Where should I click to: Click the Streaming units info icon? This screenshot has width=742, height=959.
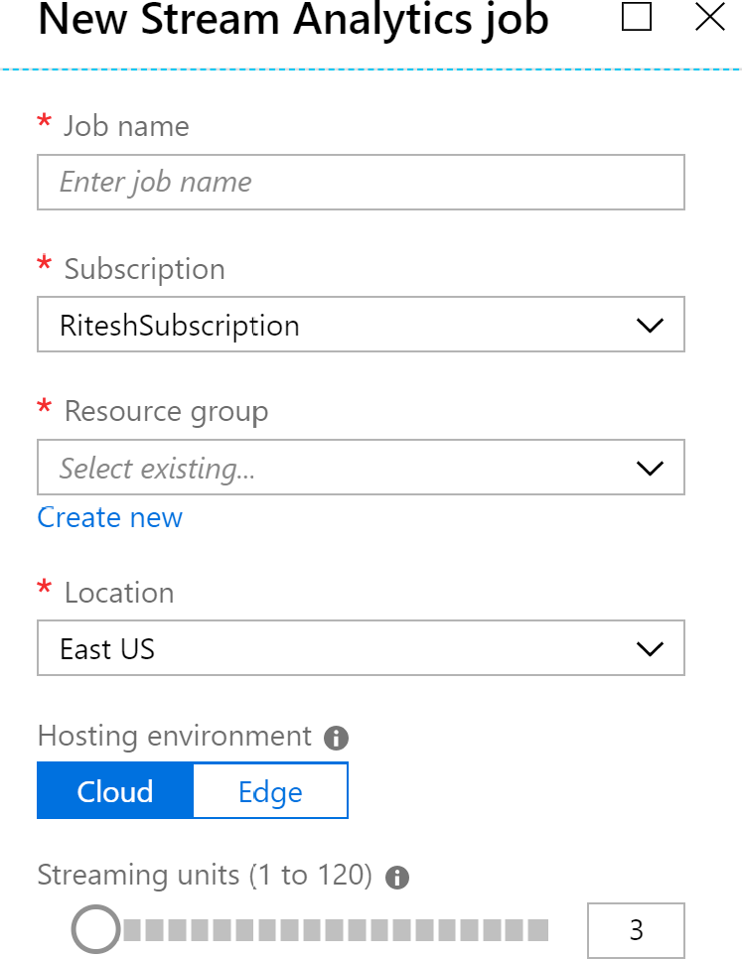[x=396, y=877]
